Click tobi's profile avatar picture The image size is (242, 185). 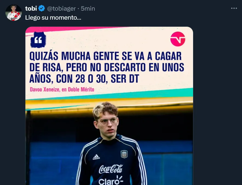[x=13, y=13]
